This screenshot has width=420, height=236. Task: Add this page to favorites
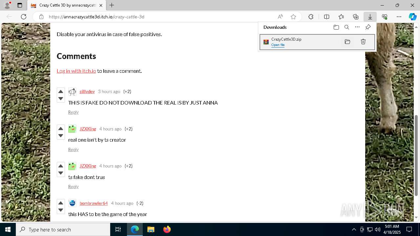tap(293, 17)
